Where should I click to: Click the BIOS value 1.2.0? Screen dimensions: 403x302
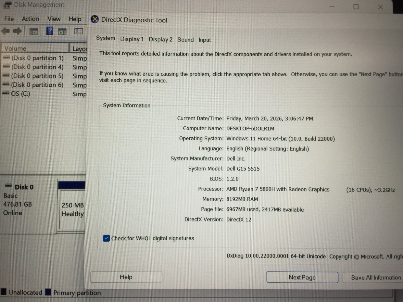tap(232, 179)
